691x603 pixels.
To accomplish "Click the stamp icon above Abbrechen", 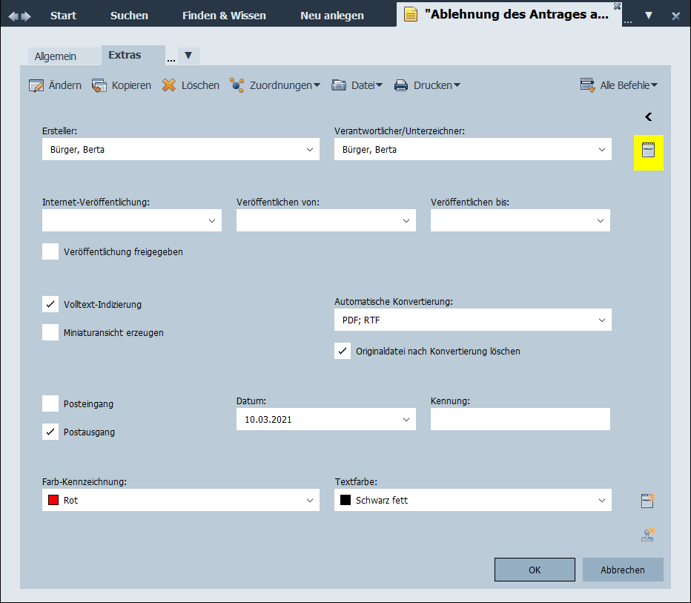I will (649, 533).
